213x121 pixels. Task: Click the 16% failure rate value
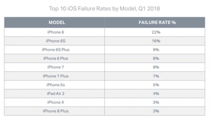[156, 41]
